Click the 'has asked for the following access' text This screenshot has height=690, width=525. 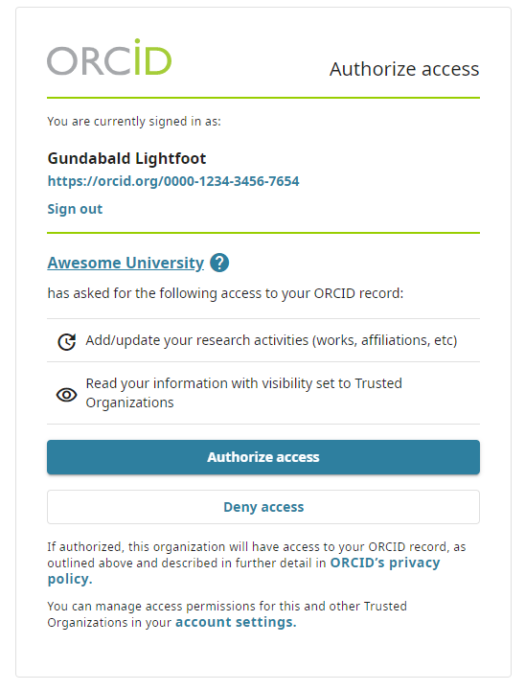coord(225,293)
